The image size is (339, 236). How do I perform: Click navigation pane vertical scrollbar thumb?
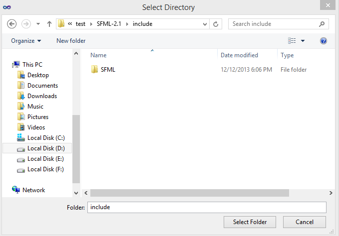click(x=76, y=149)
